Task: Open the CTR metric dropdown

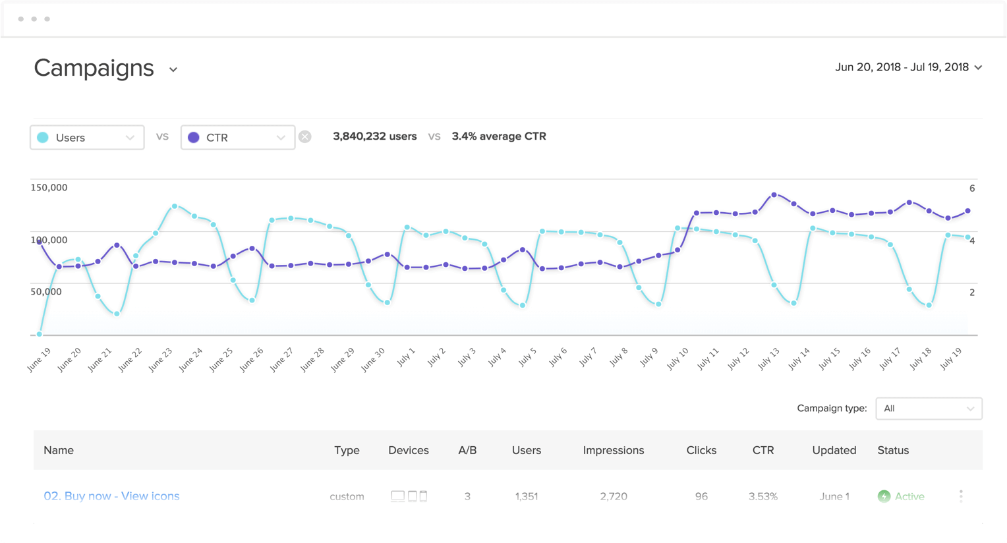Action: pos(238,138)
